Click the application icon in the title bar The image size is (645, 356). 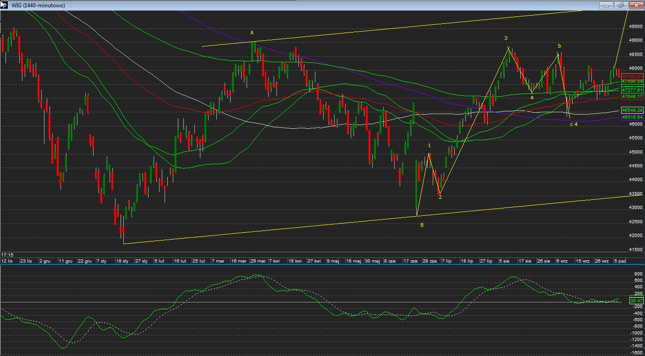coord(4,5)
